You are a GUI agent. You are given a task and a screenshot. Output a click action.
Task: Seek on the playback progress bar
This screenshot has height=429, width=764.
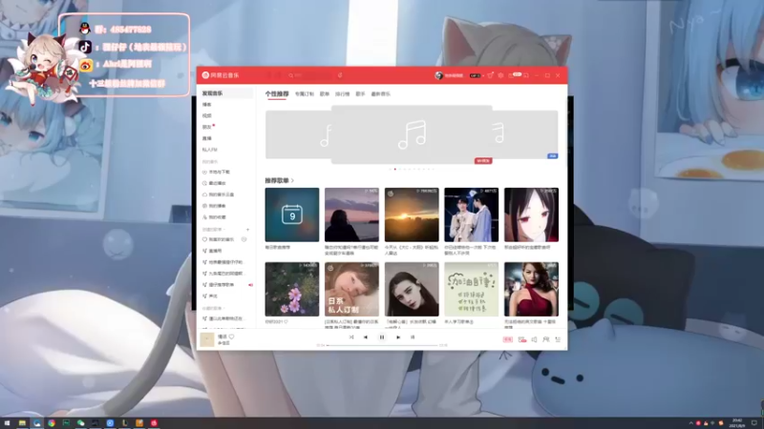(x=382, y=345)
